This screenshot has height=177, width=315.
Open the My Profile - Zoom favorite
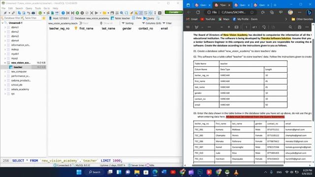pos(245,19)
